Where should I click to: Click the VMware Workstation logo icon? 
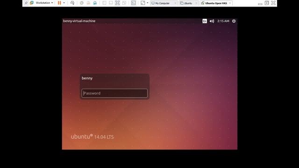(32, 3)
